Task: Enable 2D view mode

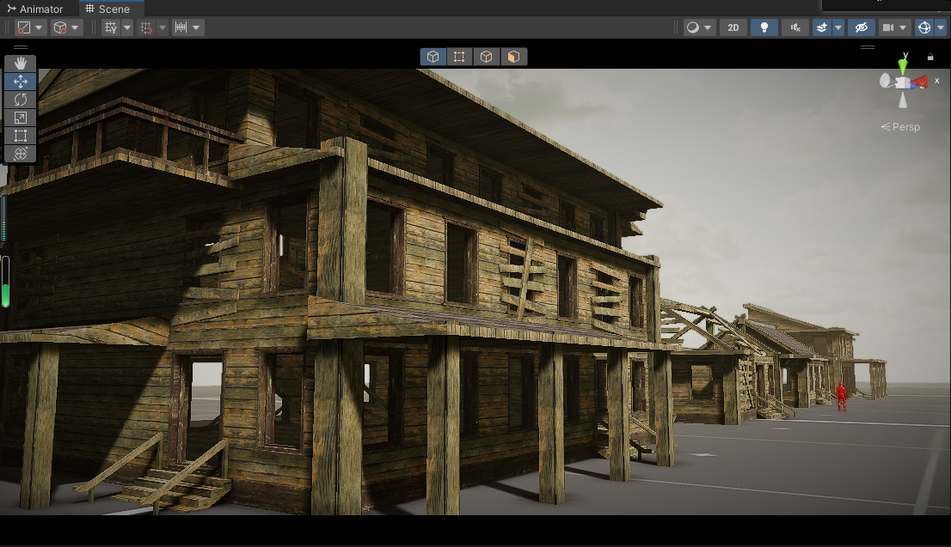Action: click(733, 27)
